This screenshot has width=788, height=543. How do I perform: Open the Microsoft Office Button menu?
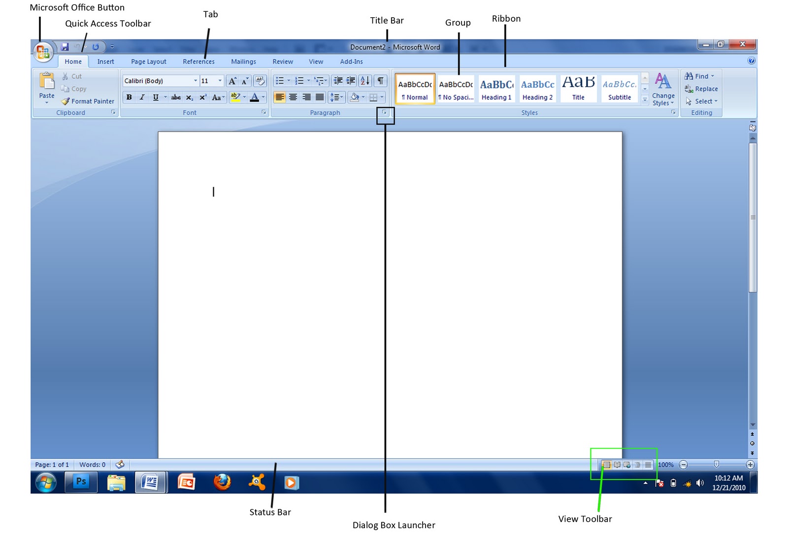[43, 51]
